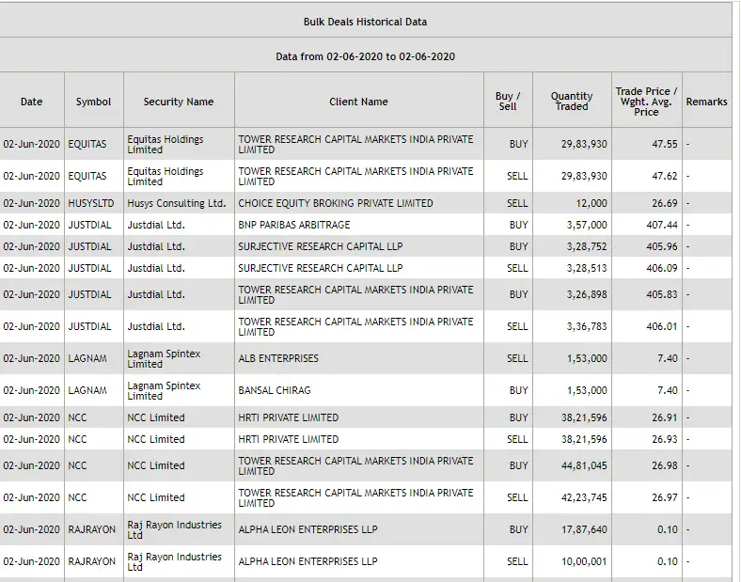Click the 17,87,640 quantity for Raj Rayon
The height and width of the screenshot is (582, 741).
click(584, 529)
